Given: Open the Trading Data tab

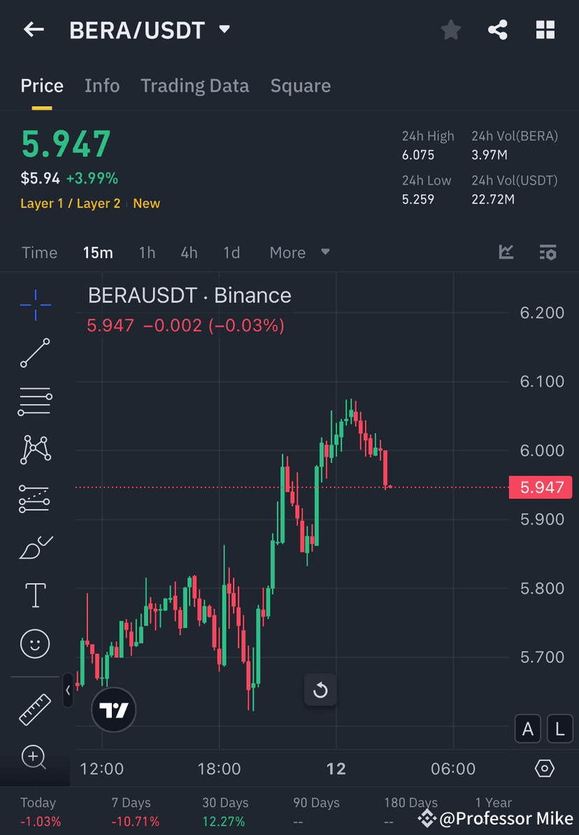Looking at the screenshot, I should point(194,86).
